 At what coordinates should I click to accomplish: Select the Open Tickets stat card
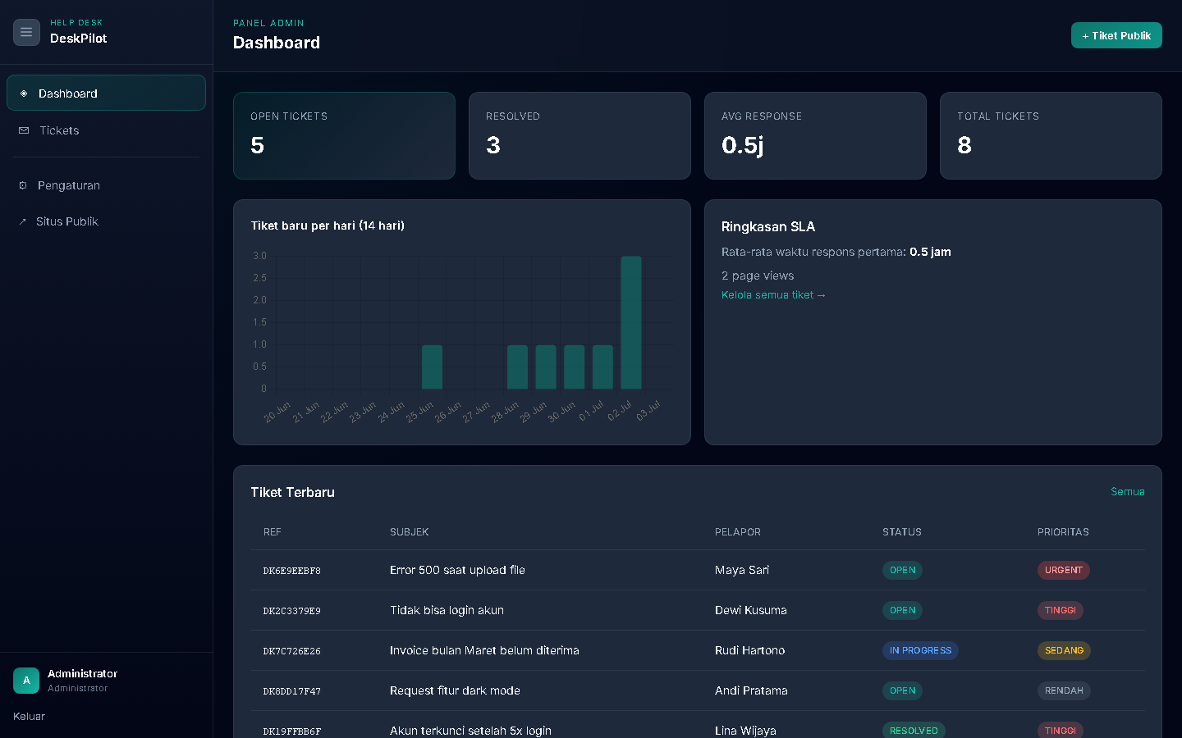coord(344,135)
